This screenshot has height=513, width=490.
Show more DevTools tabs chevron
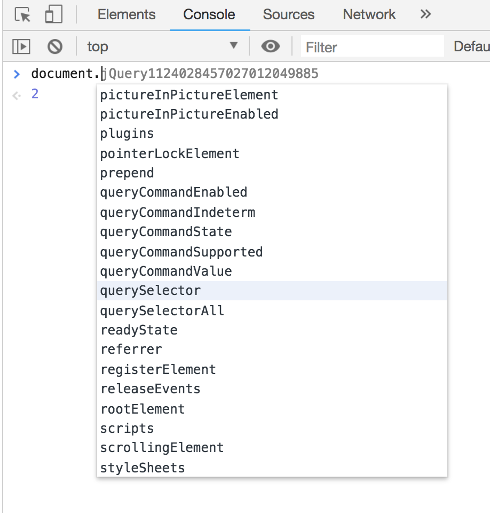(425, 14)
